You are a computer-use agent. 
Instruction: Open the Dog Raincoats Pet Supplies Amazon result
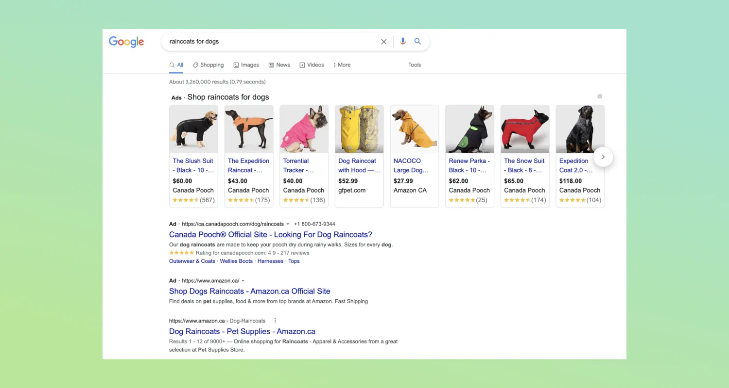coord(242,331)
